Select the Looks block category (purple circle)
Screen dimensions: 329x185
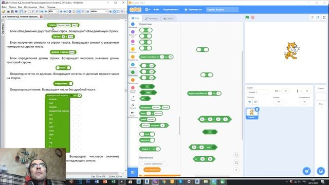[133, 33]
